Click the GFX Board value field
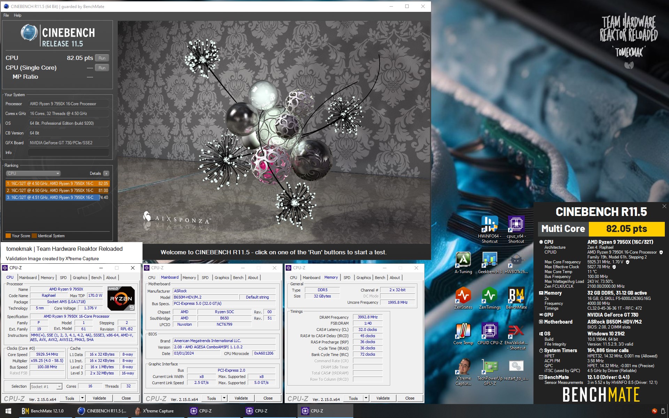This screenshot has height=418, width=669. 69,143
